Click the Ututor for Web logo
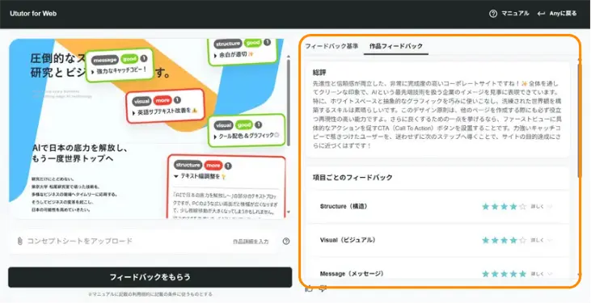Viewport: 591px width, 303px height. (33, 14)
